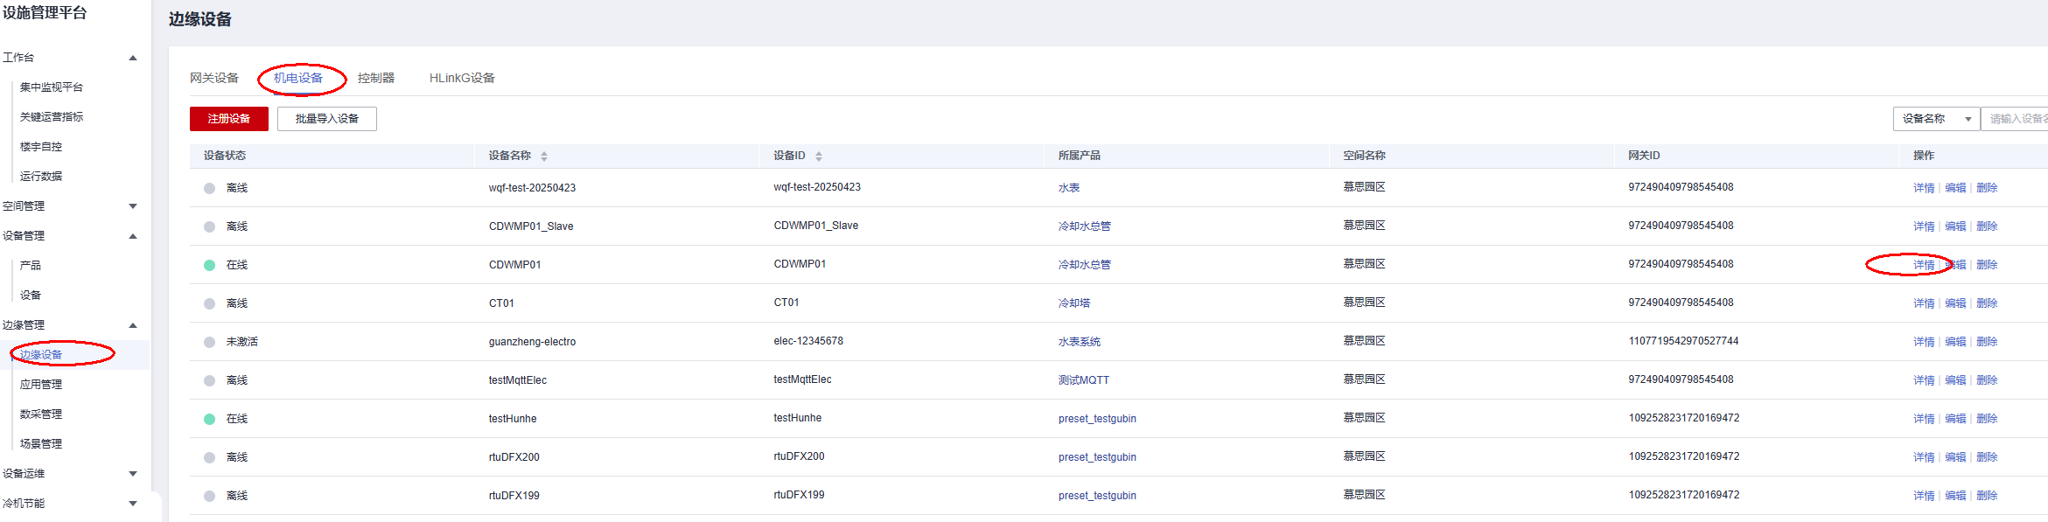Screen dimensions: 2048x522
Task: Switch to the 网关设备 tab
Action: pos(214,78)
